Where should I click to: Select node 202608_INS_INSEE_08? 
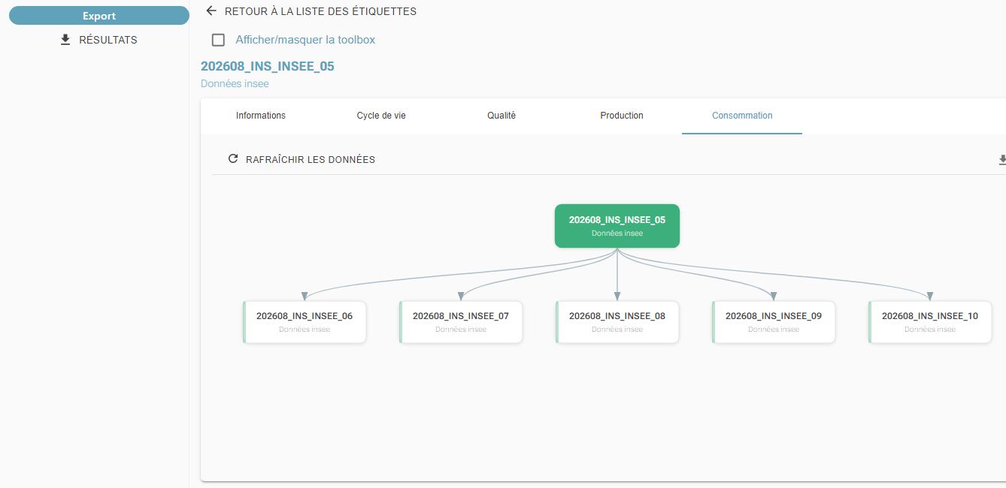617,322
